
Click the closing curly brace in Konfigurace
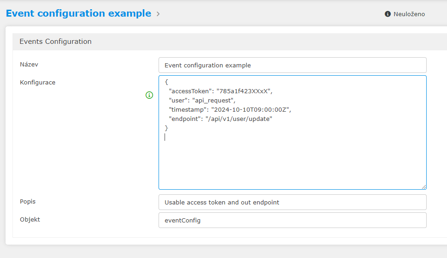click(x=166, y=128)
